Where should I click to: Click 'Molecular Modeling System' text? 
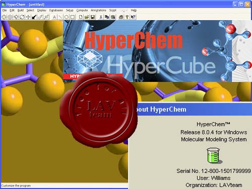[214, 139]
